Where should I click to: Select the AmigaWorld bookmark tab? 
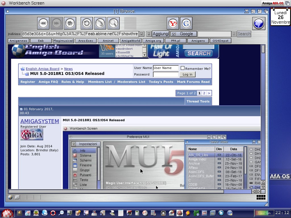point(130,41)
